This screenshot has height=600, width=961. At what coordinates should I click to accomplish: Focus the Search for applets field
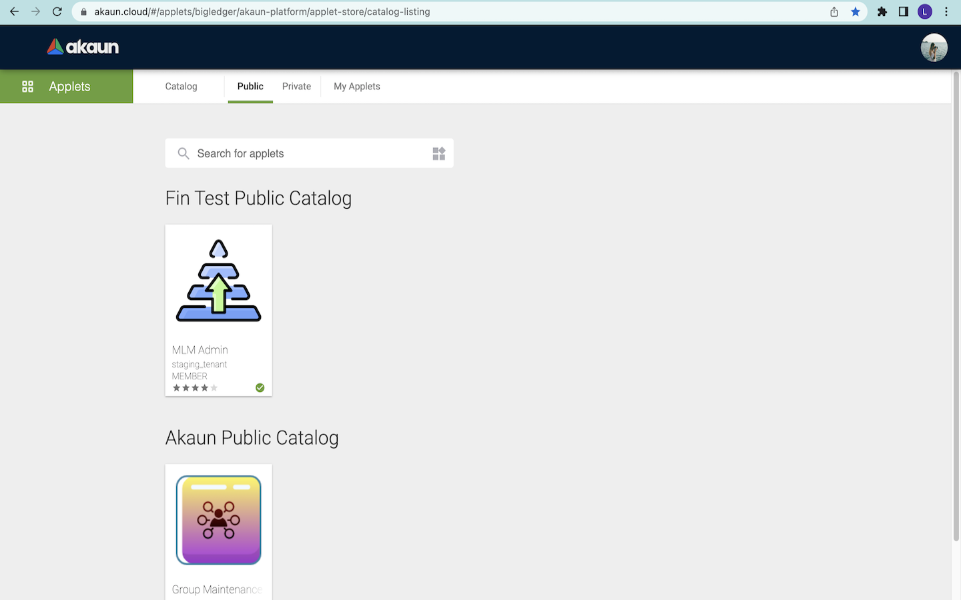click(309, 153)
